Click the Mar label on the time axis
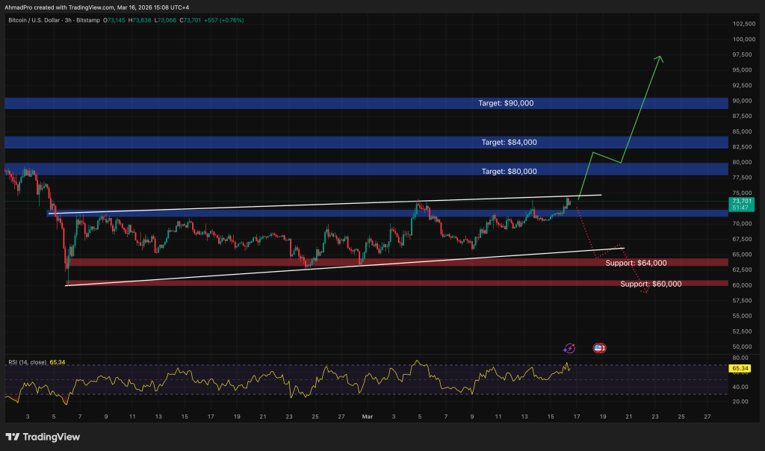Screen dimensions: 765x451 367,415
